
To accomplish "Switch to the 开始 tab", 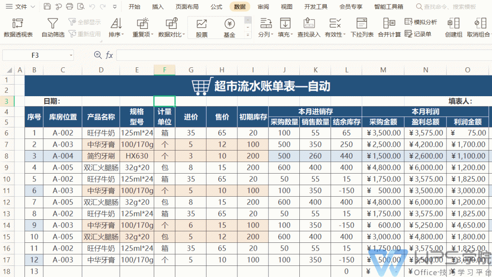I will click(135, 7).
